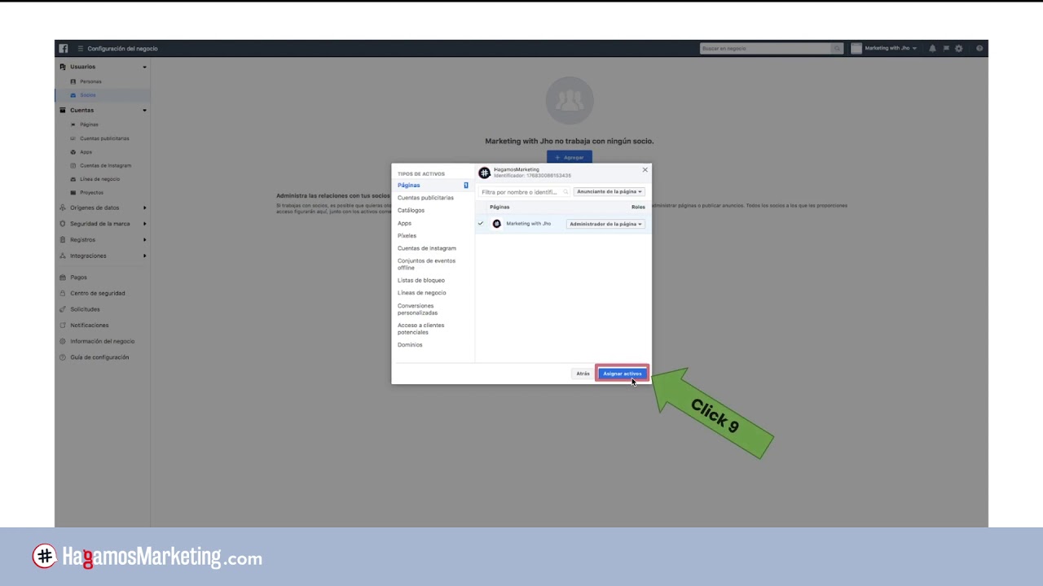The image size is (1043, 586).
Task: Select Páginas asset type in dialog
Action: tap(433, 186)
